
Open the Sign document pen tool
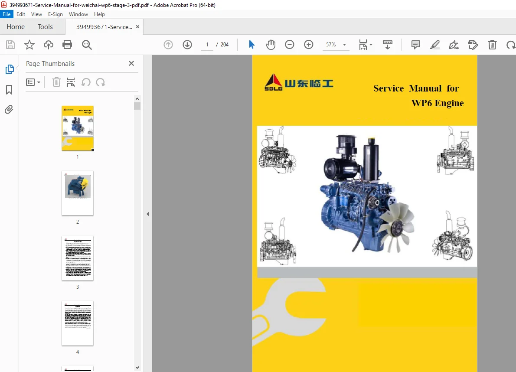454,45
